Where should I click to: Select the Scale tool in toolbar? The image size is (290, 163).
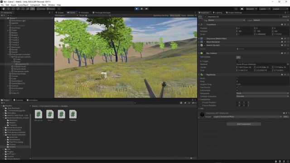(x=18, y=9)
